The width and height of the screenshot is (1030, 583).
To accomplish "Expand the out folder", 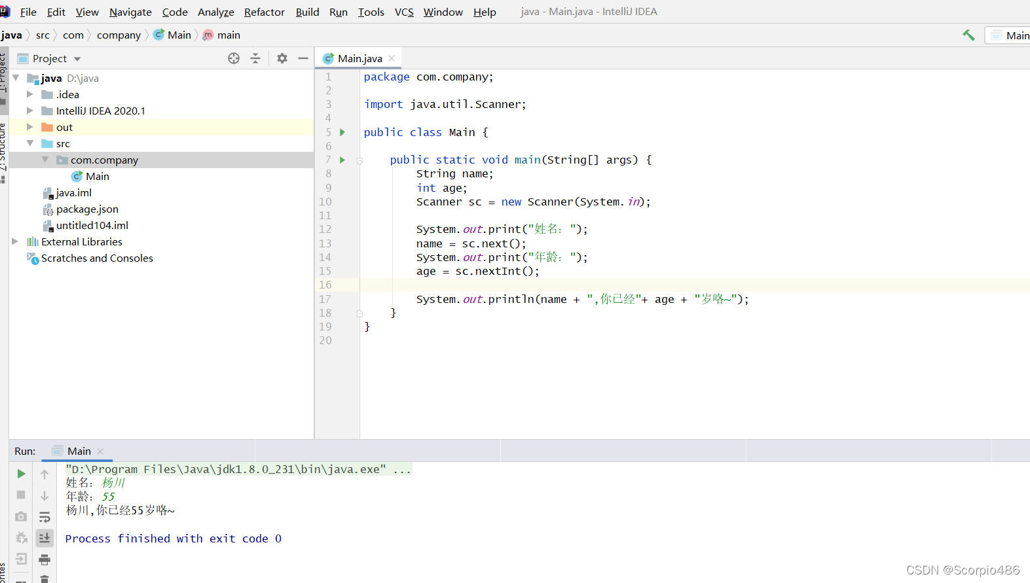I will (x=30, y=127).
